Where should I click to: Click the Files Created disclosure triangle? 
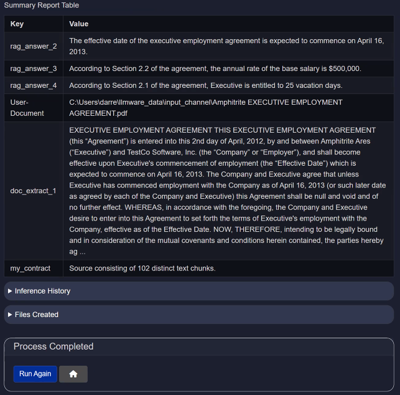point(10,315)
